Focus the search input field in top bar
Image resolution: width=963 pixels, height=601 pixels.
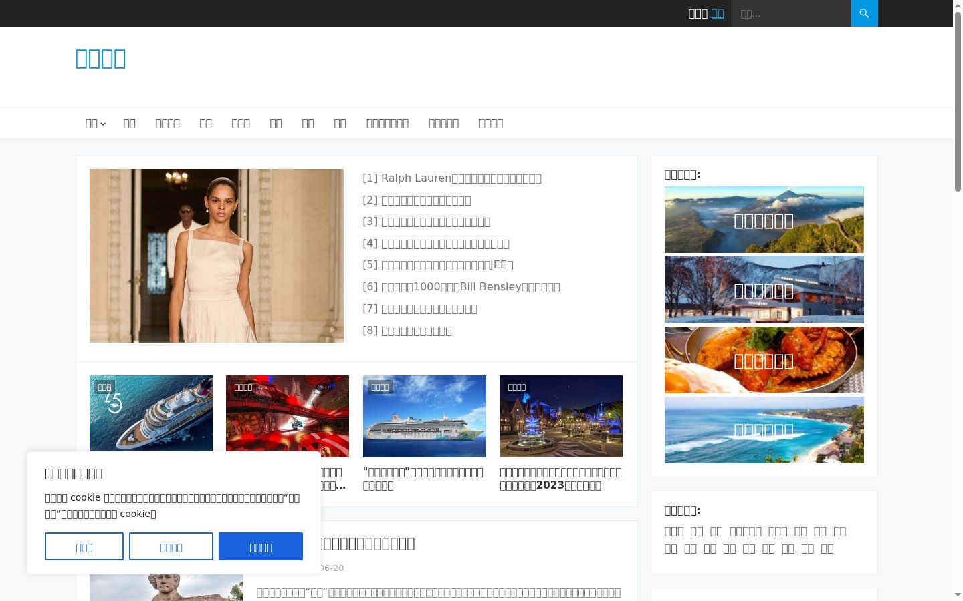pyautogui.click(x=790, y=13)
